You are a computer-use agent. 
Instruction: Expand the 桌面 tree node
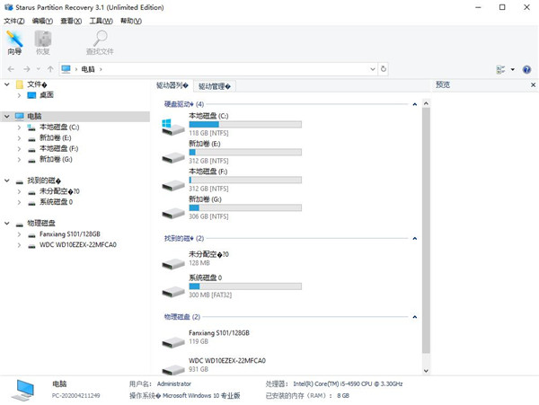pyautogui.click(x=19, y=95)
